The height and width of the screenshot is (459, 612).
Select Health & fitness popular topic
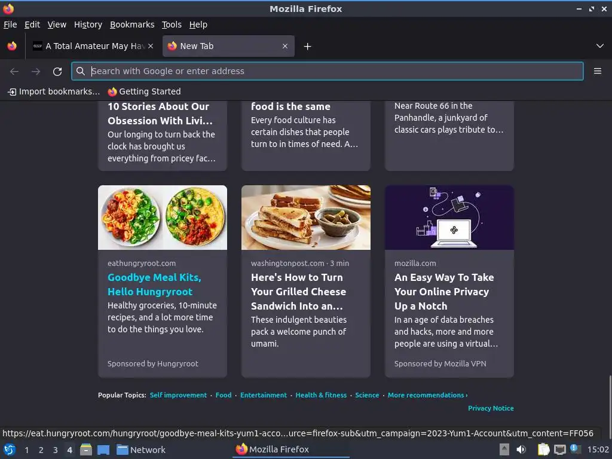point(321,395)
